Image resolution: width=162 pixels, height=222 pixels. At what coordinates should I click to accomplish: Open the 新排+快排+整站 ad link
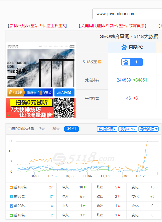(37, 26)
